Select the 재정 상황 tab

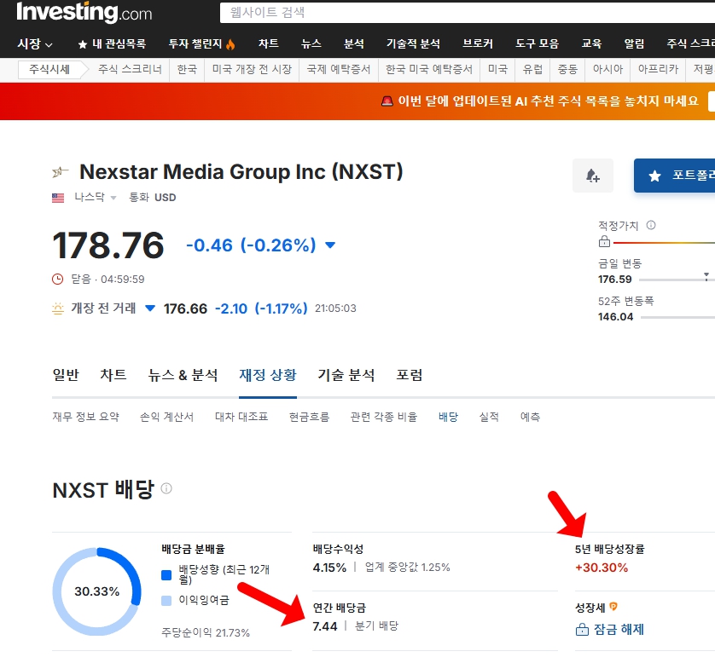268,375
